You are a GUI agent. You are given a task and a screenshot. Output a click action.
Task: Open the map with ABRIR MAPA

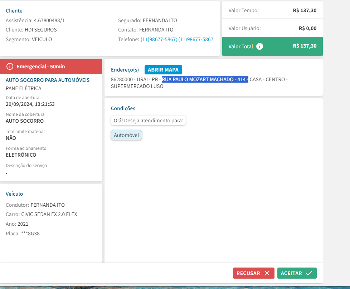[x=163, y=70]
